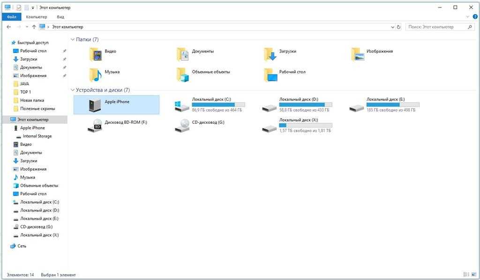Select Локальный диск (C:) drive icon
This screenshot has width=480, height=280.
(x=181, y=106)
